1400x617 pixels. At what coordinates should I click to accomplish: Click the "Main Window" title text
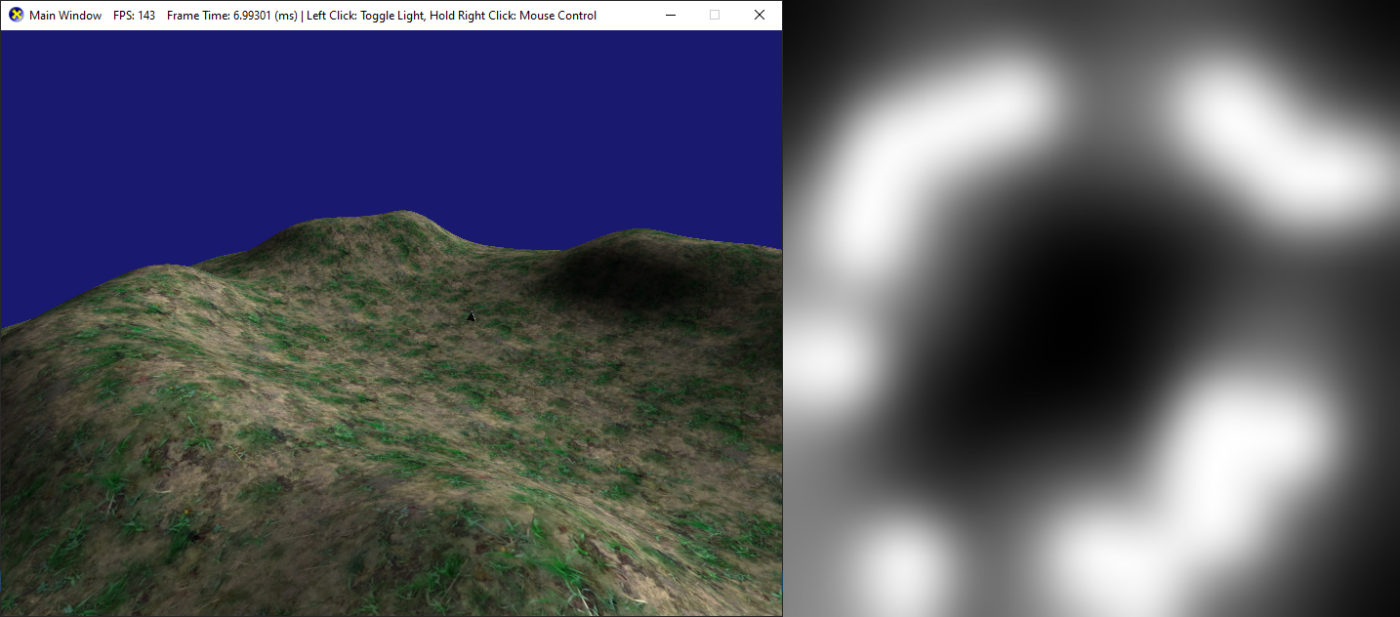pos(65,16)
